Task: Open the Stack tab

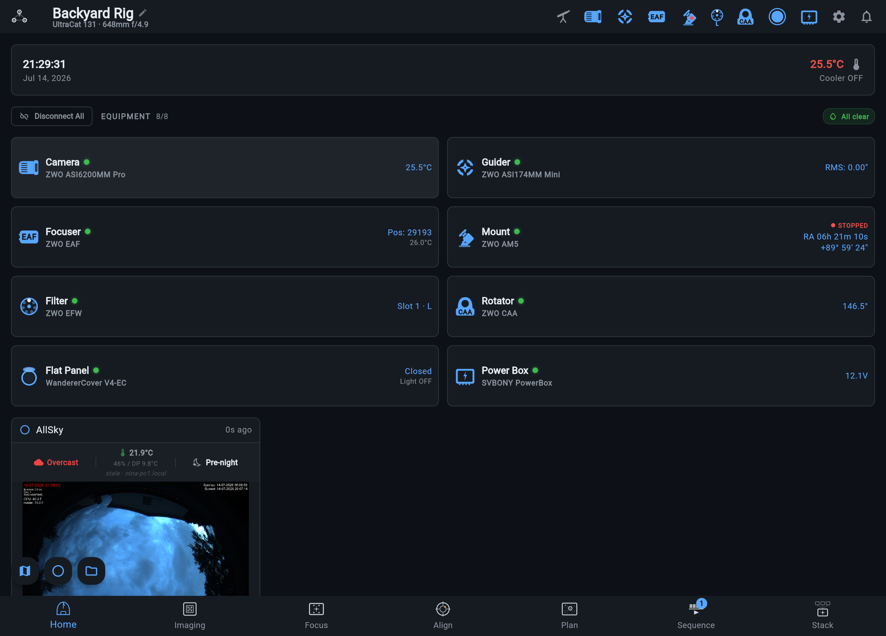Action: [x=823, y=615]
